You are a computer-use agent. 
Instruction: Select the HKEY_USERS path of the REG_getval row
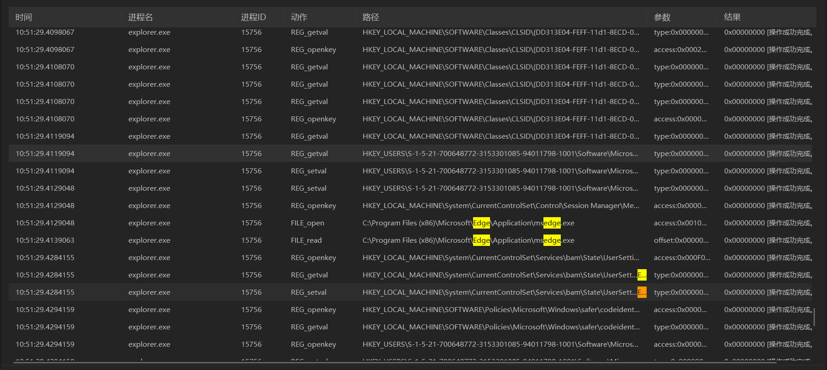coord(500,154)
